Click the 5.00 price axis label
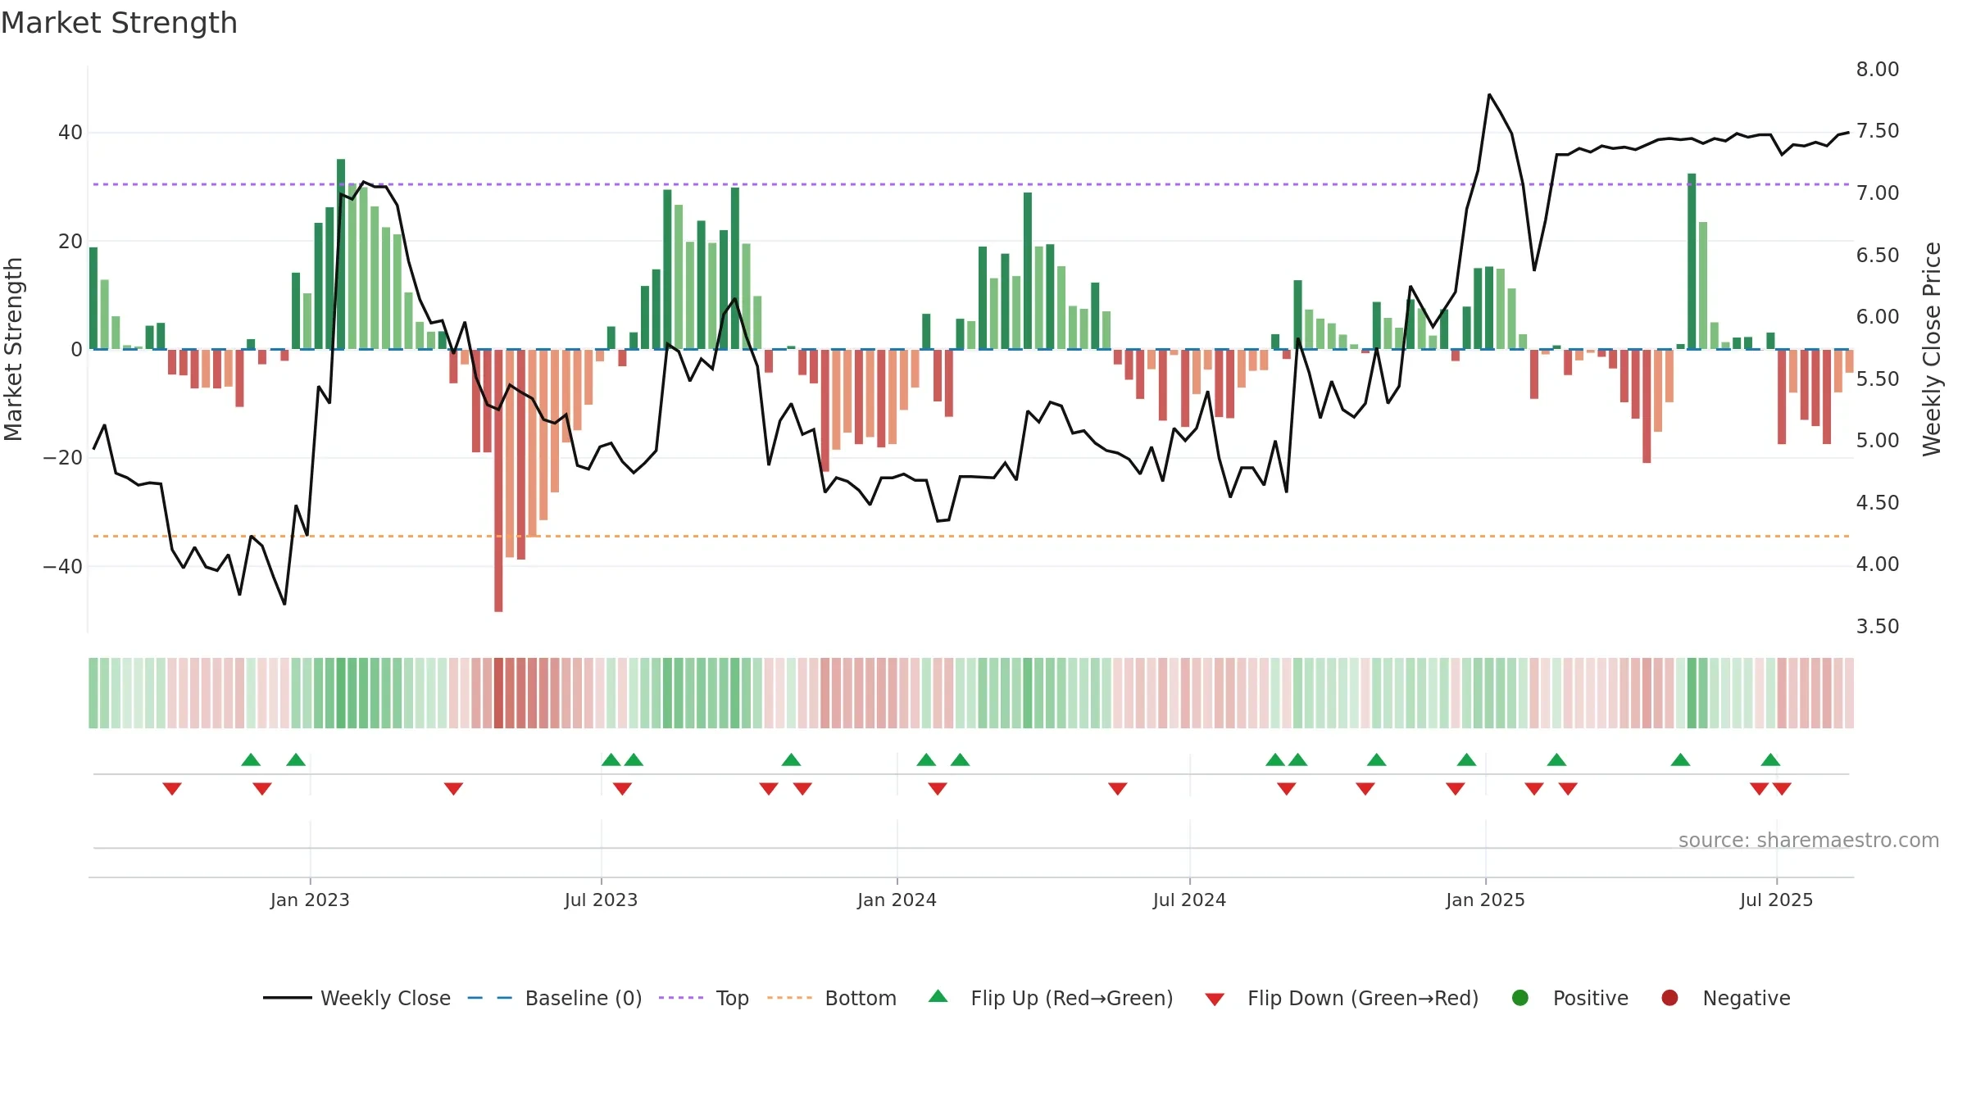Image resolution: width=1967 pixels, height=1106 pixels. pos(1878,440)
